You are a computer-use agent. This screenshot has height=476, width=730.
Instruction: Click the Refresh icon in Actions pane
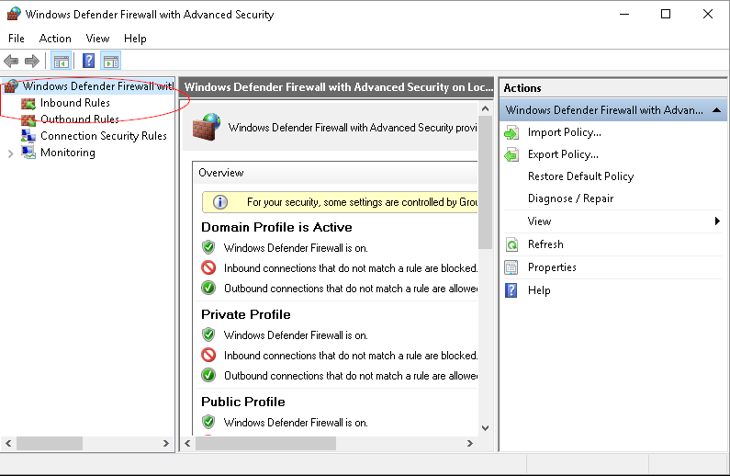511,244
